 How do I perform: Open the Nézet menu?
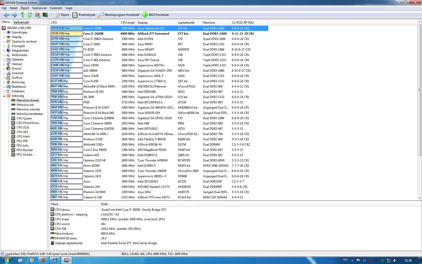tap(14, 8)
